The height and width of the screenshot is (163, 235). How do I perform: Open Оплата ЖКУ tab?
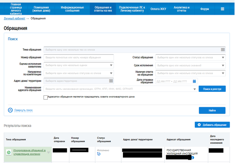click(158, 9)
